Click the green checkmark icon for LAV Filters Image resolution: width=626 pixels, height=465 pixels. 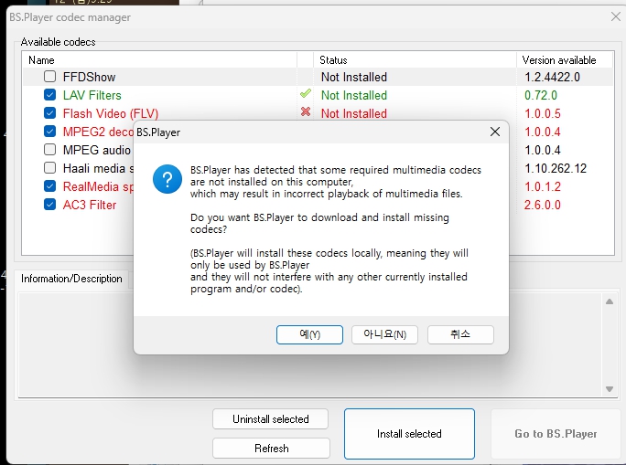[x=306, y=94]
